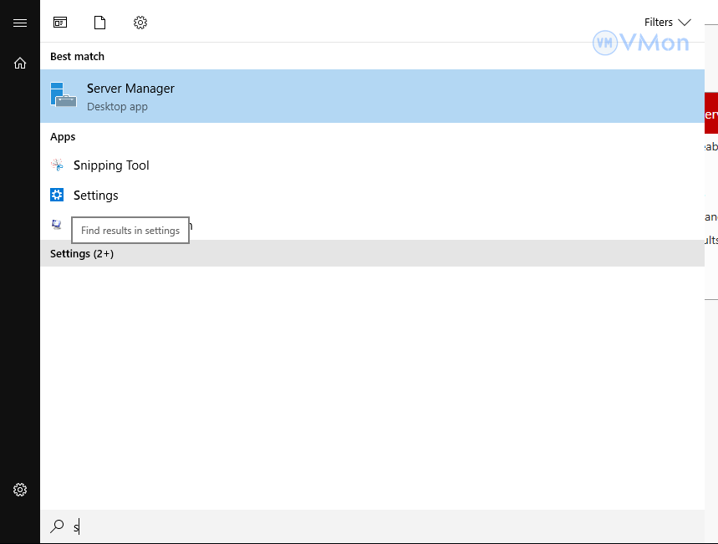The image size is (718, 544).
Task: Filter results by settings gear icon
Action: [x=140, y=23]
